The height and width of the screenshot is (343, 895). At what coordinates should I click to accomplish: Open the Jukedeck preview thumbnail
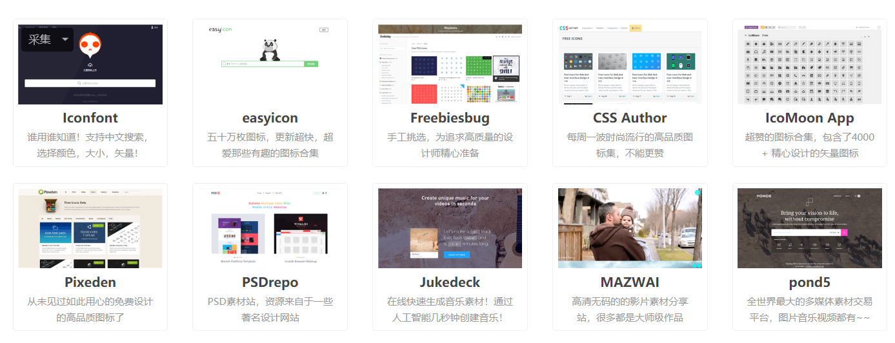tap(450, 228)
